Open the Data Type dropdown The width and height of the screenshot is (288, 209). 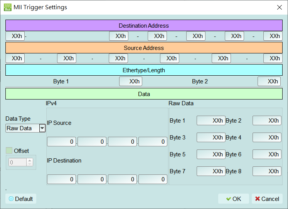(x=42, y=128)
